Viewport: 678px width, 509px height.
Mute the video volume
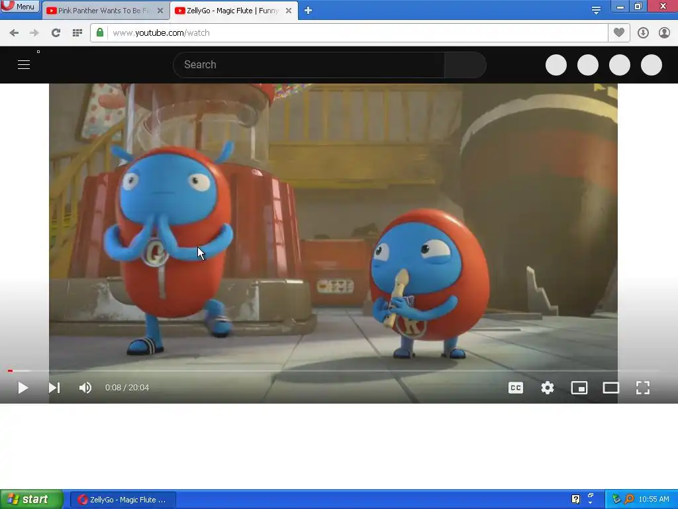(x=85, y=388)
